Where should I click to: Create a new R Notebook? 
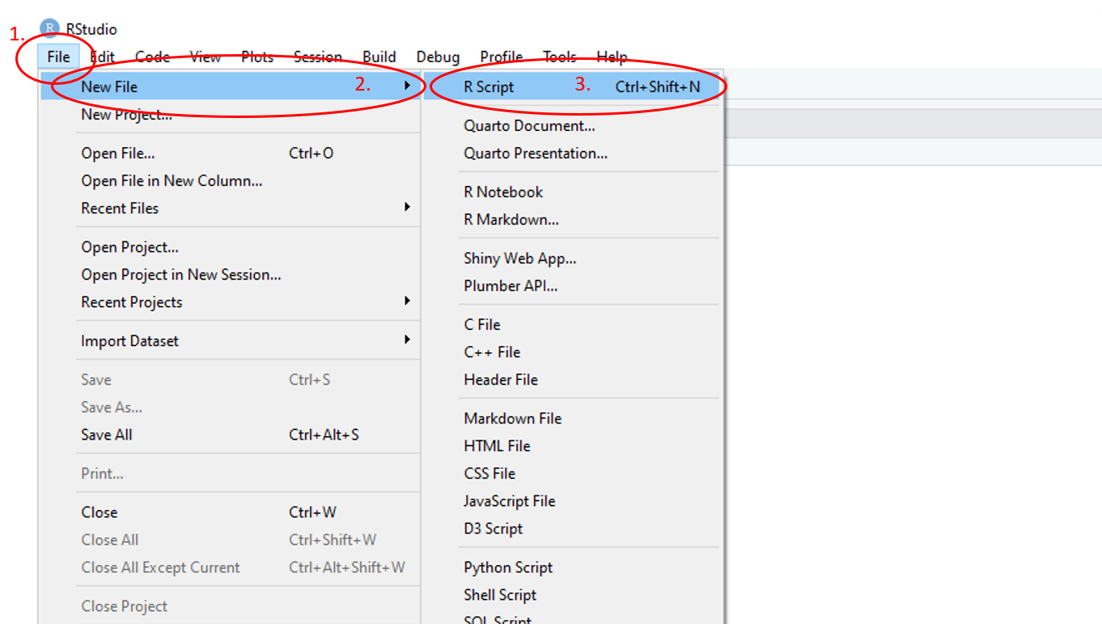[x=573, y=192]
